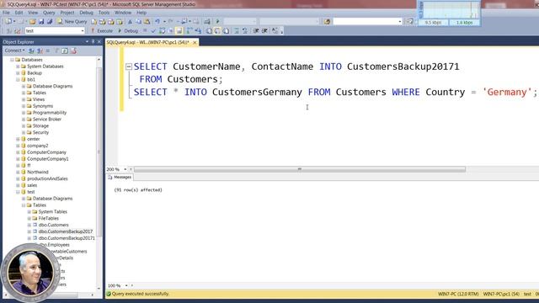Click the Save icon in the toolbar
Screen dimensions: 539x303
point(41,21)
